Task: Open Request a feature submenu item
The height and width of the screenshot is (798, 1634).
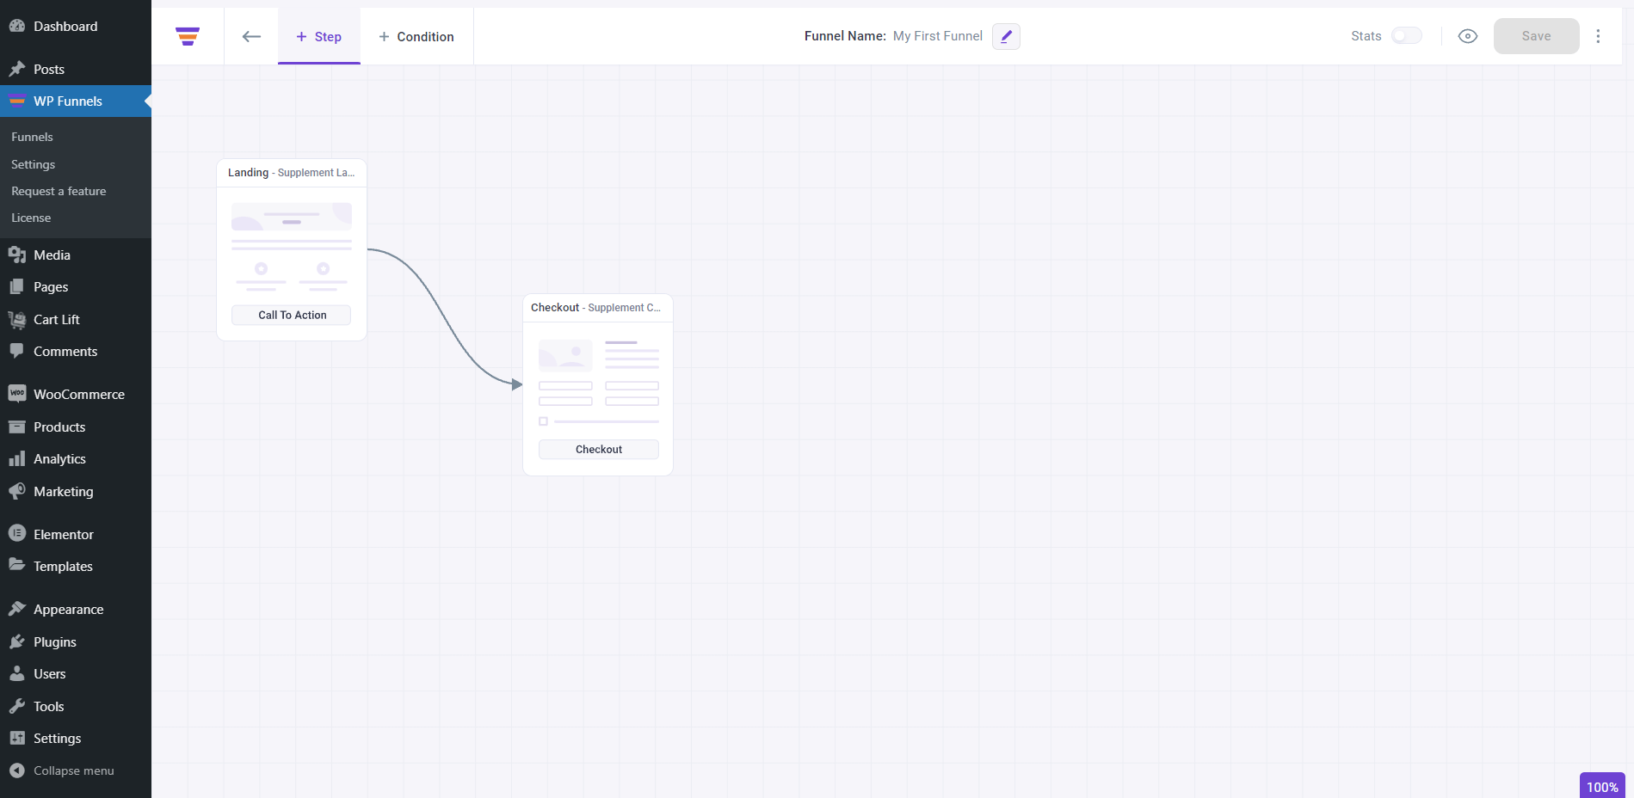Action: (x=59, y=191)
